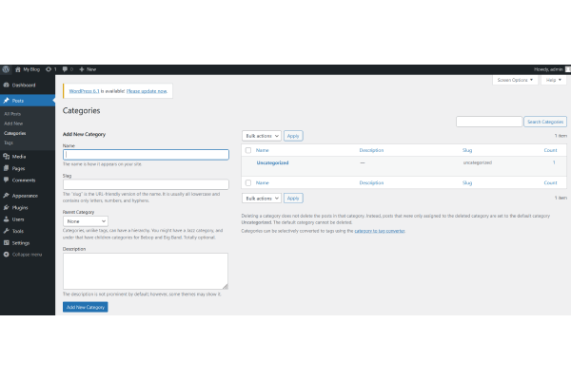The image size is (571, 380).
Task: Go to Tags in the Posts submenu
Action: 9,142
